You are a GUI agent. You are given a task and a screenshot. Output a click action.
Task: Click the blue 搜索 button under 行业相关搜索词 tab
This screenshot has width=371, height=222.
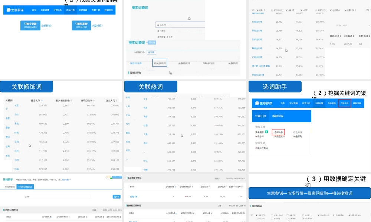116,196
